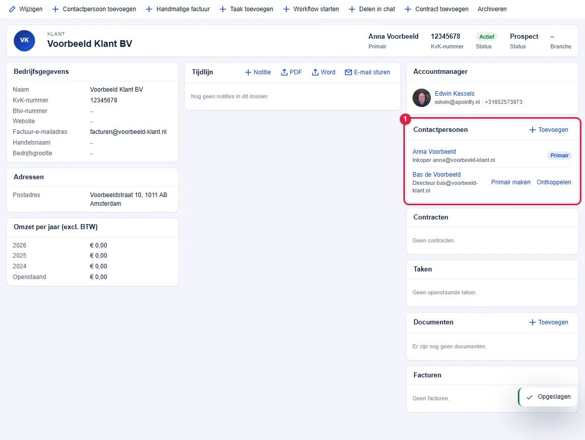Make Bas de Voorbeeld primary contact
The width and height of the screenshot is (585, 440).
click(511, 182)
